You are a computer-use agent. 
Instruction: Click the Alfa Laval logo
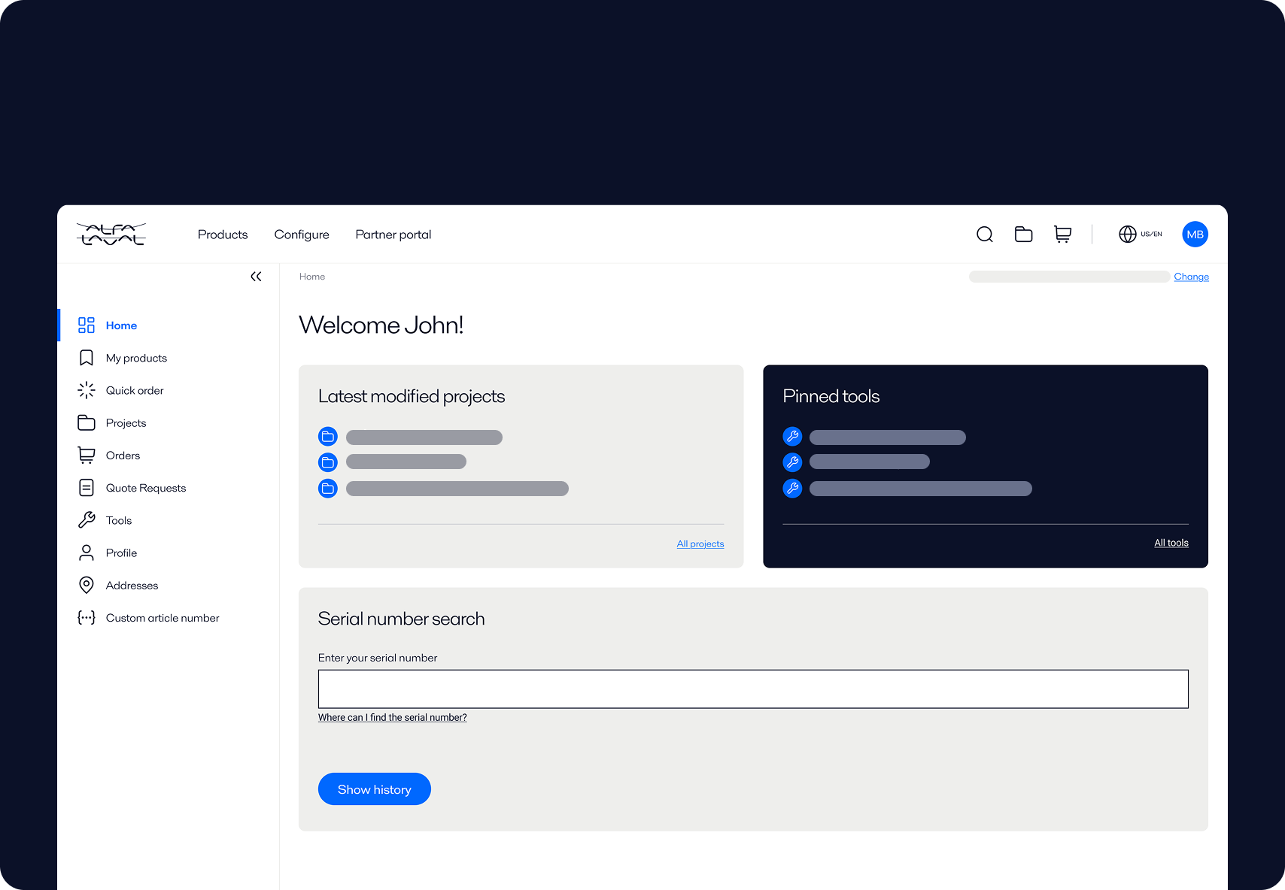pyautogui.click(x=111, y=234)
